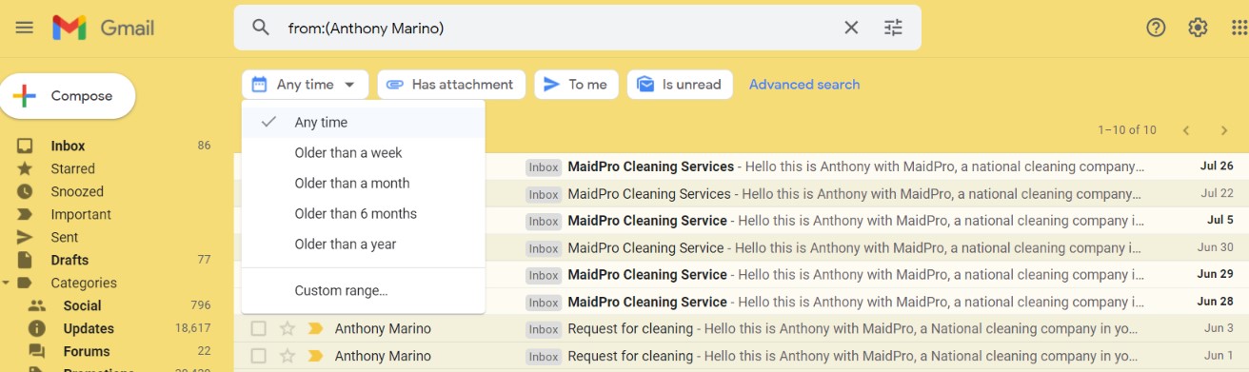This screenshot has width=1249, height=372.
Task: Collapse the Any time dropdown filter
Action: (x=305, y=84)
